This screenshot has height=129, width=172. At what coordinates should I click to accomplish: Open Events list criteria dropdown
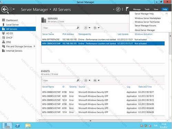pos(87,80)
